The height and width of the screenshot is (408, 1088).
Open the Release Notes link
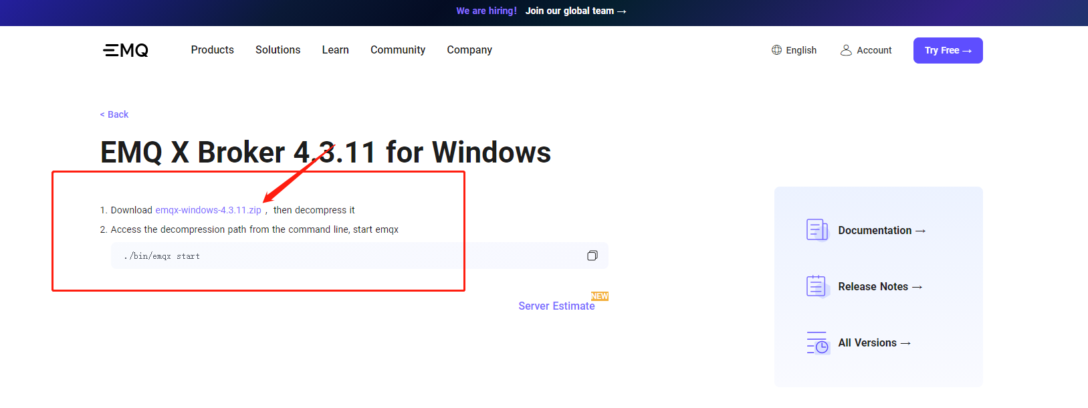click(x=880, y=286)
